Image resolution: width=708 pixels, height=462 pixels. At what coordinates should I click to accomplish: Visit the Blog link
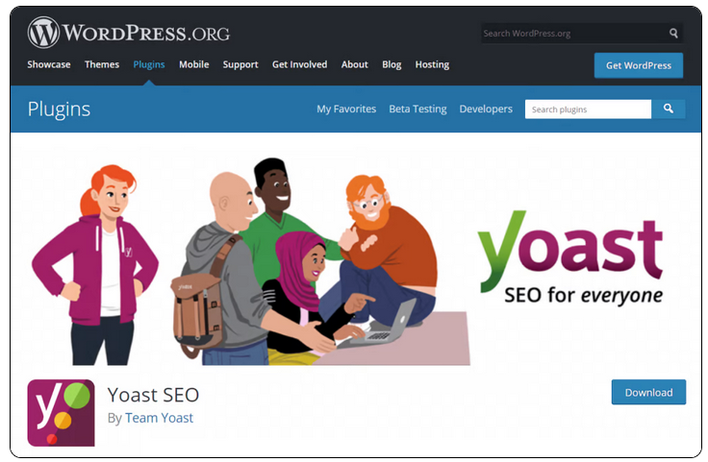coord(392,64)
